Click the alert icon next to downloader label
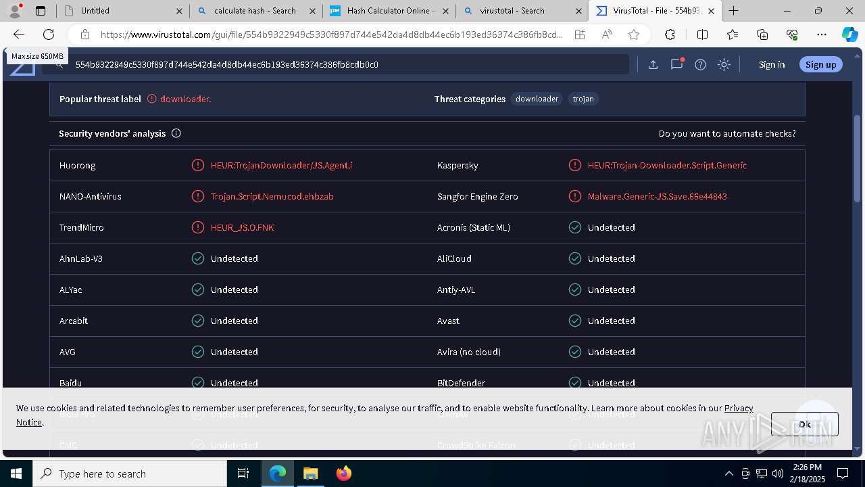 point(152,99)
